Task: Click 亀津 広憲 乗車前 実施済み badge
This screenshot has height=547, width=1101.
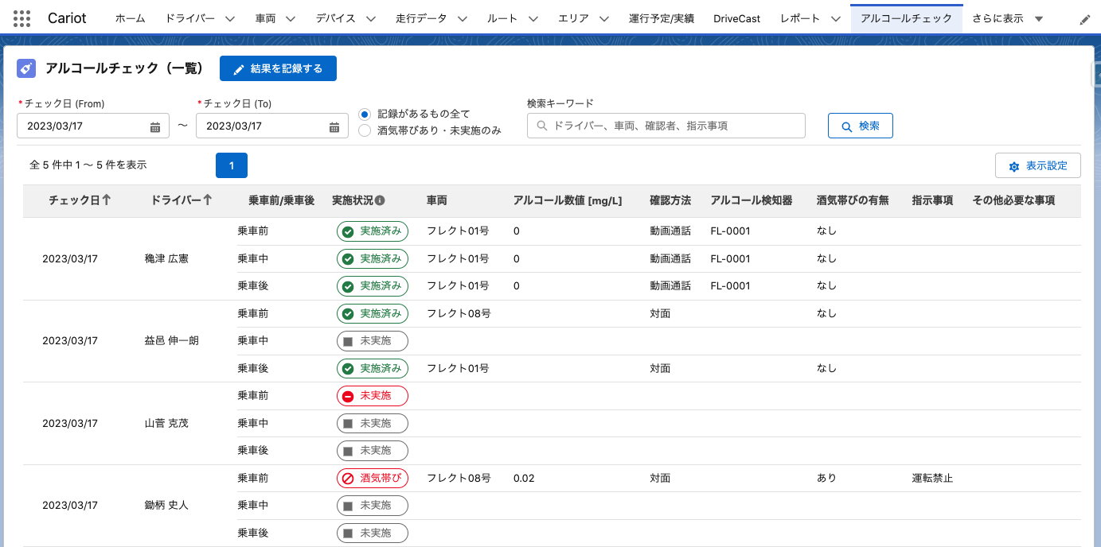Action: coord(372,231)
